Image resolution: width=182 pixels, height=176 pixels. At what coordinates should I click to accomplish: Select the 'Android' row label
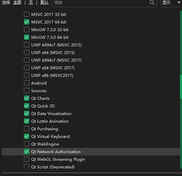pos(39,83)
